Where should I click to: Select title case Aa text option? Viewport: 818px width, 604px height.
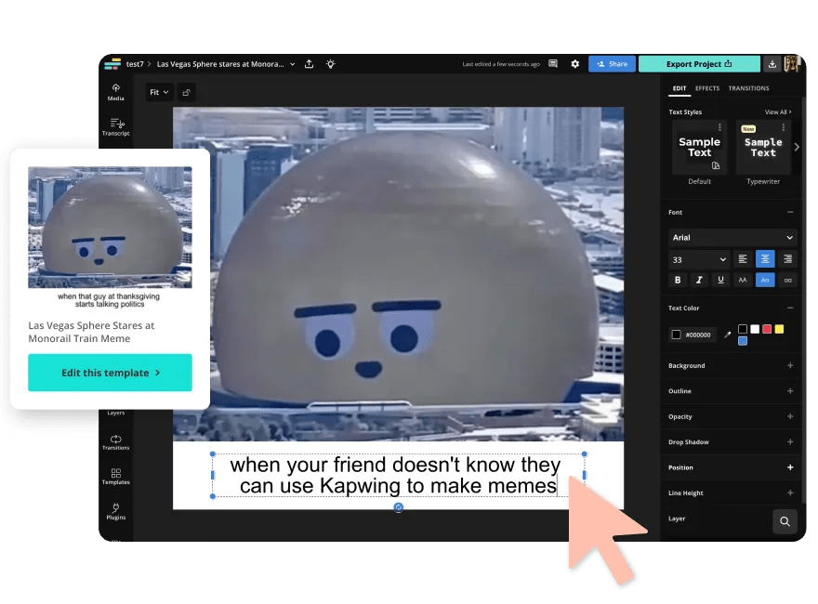pyautogui.click(x=765, y=280)
